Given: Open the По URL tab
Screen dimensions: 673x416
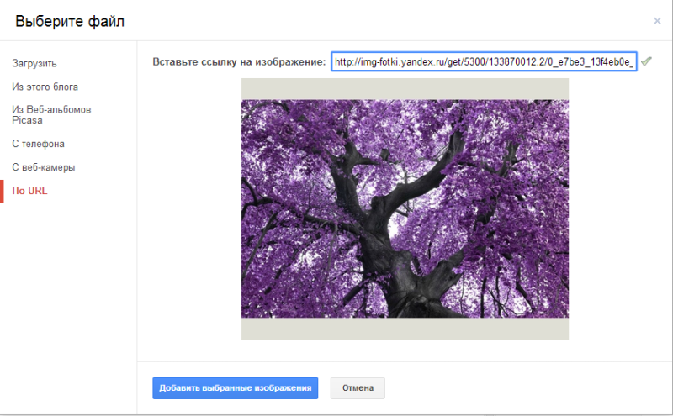Looking at the screenshot, I should pos(29,191).
